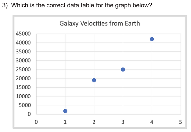Click the data point at x equals 1
191x132 pixels.
point(65,111)
